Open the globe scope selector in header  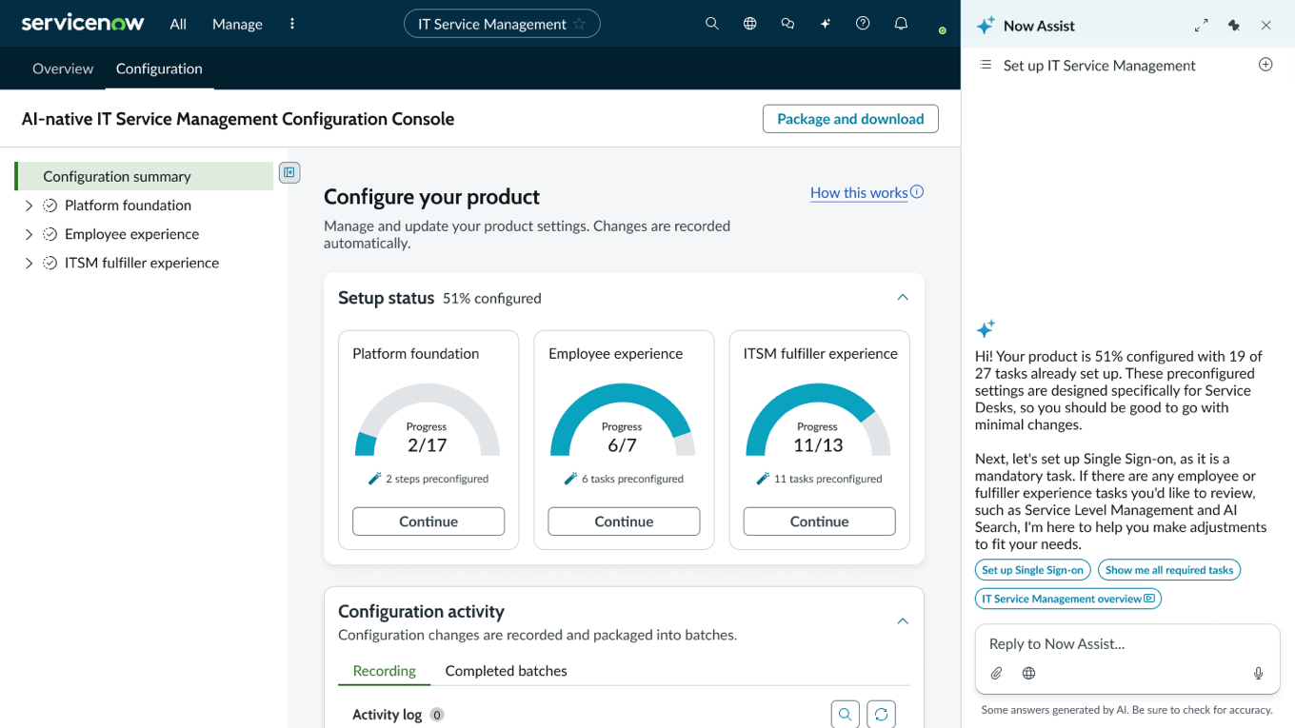pos(750,24)
